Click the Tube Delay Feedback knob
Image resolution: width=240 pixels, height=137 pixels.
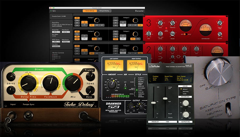pos(50,83)
